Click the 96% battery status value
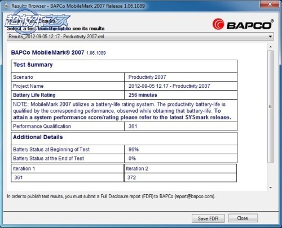 134,150
